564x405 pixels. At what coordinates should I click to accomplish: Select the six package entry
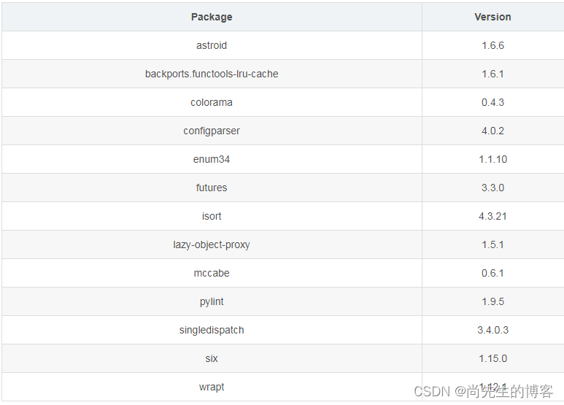click(212, 358)
